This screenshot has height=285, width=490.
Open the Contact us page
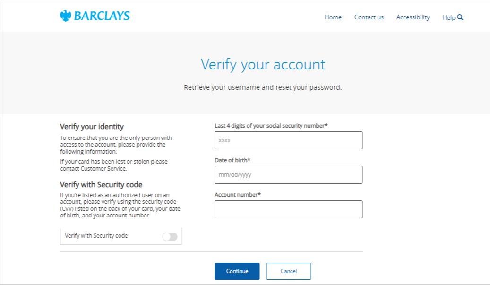coord(369,17)
